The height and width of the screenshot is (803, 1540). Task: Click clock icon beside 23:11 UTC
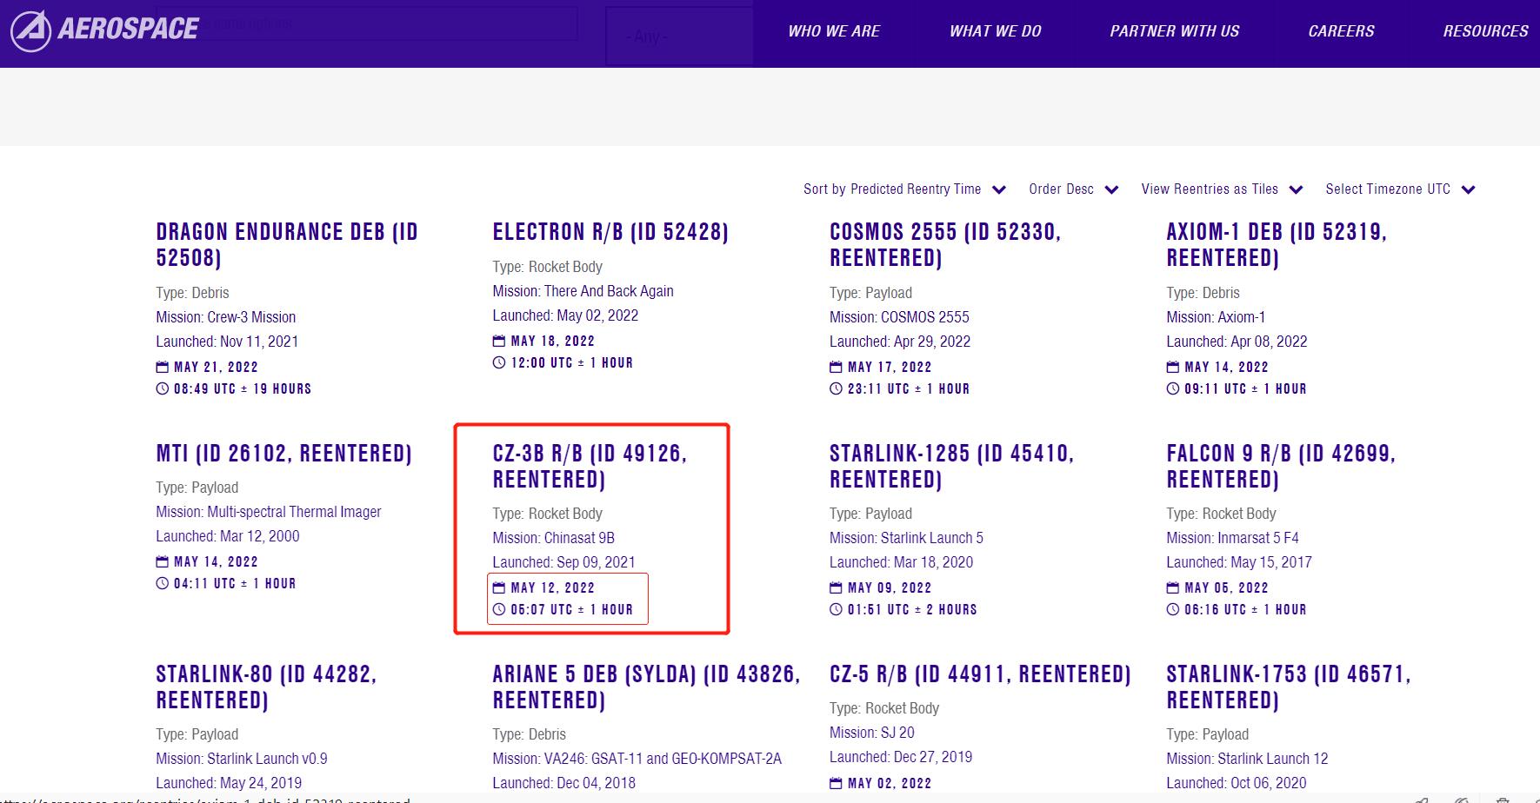(836, 388)
